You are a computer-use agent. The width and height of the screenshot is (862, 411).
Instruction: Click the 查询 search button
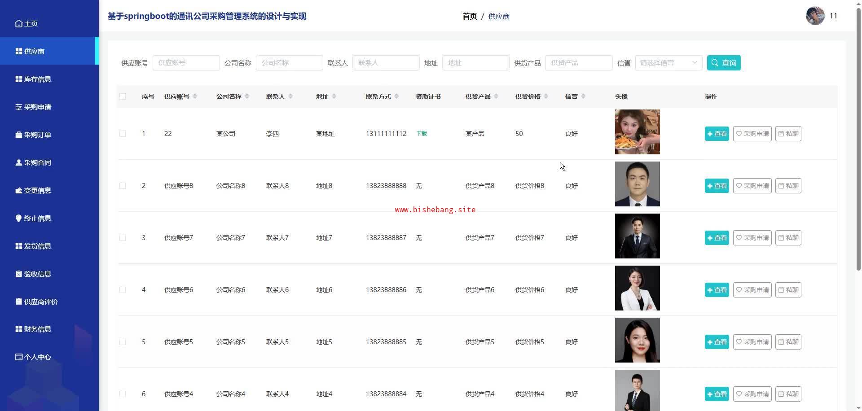(x=724, y=63)
